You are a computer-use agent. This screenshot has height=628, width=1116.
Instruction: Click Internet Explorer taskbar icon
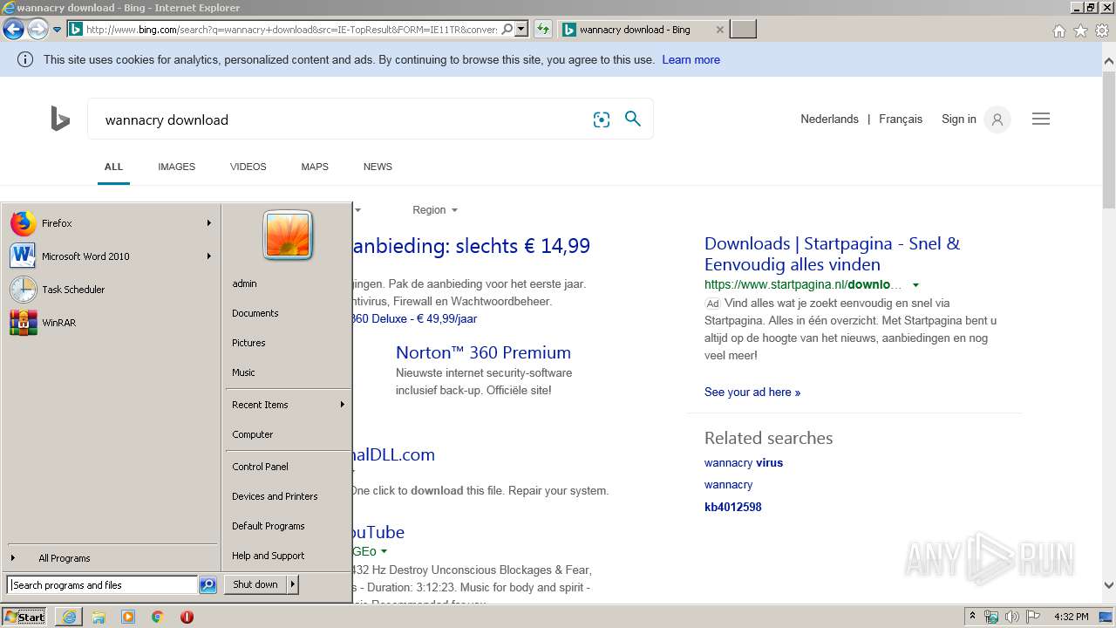coord(69,617)
